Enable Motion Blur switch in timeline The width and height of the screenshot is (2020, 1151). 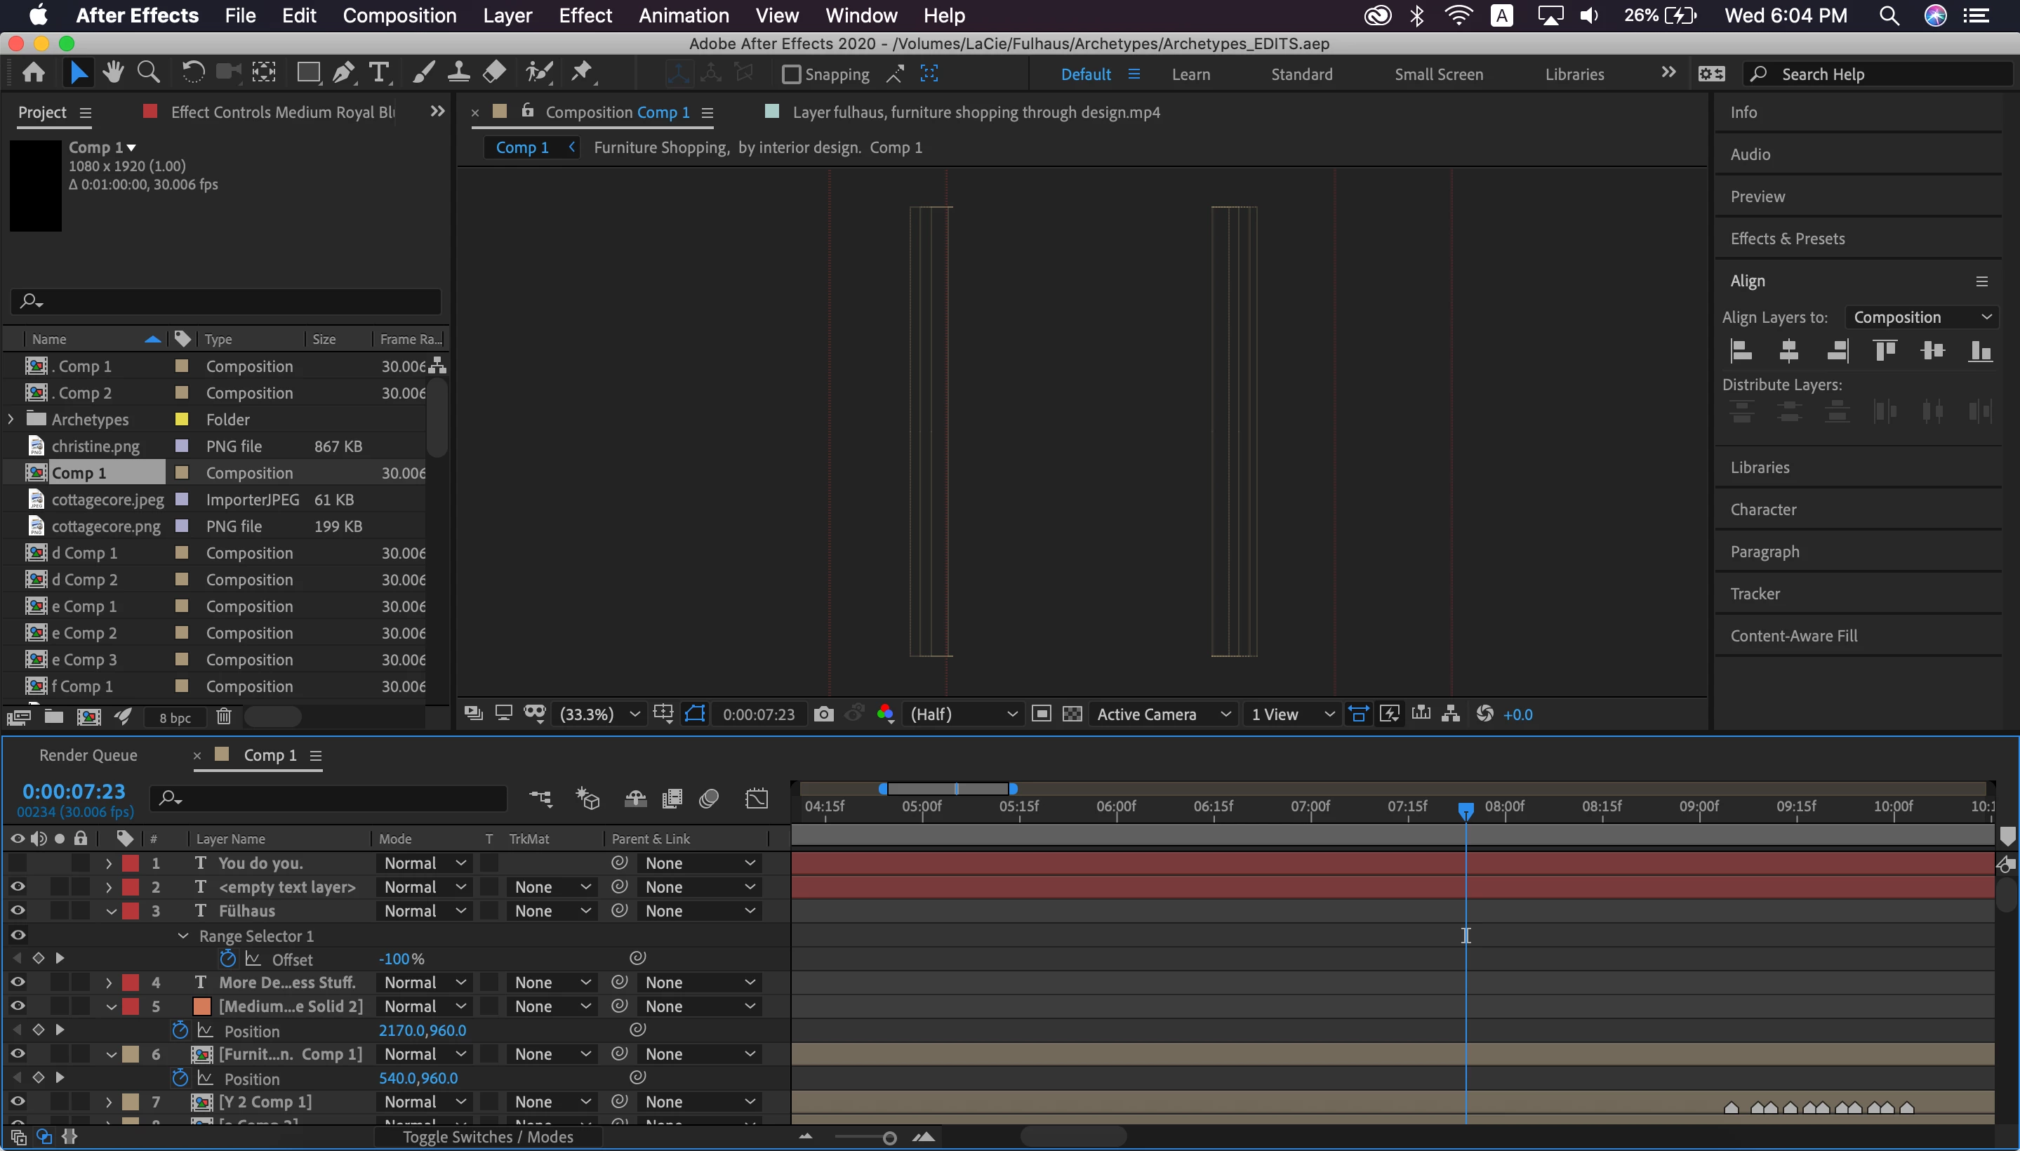[708, 799]
